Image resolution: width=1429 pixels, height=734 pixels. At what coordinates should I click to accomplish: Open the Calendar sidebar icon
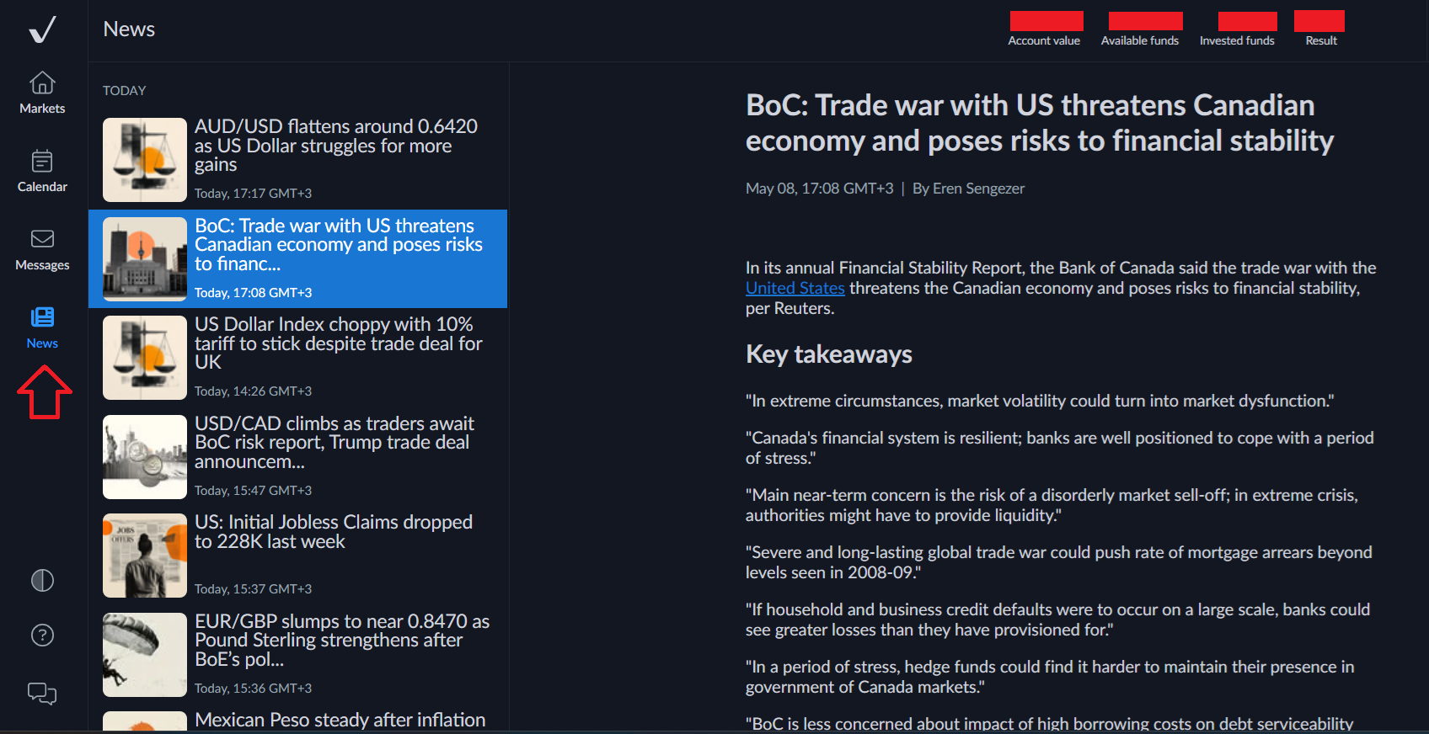[x=42, y=161]
